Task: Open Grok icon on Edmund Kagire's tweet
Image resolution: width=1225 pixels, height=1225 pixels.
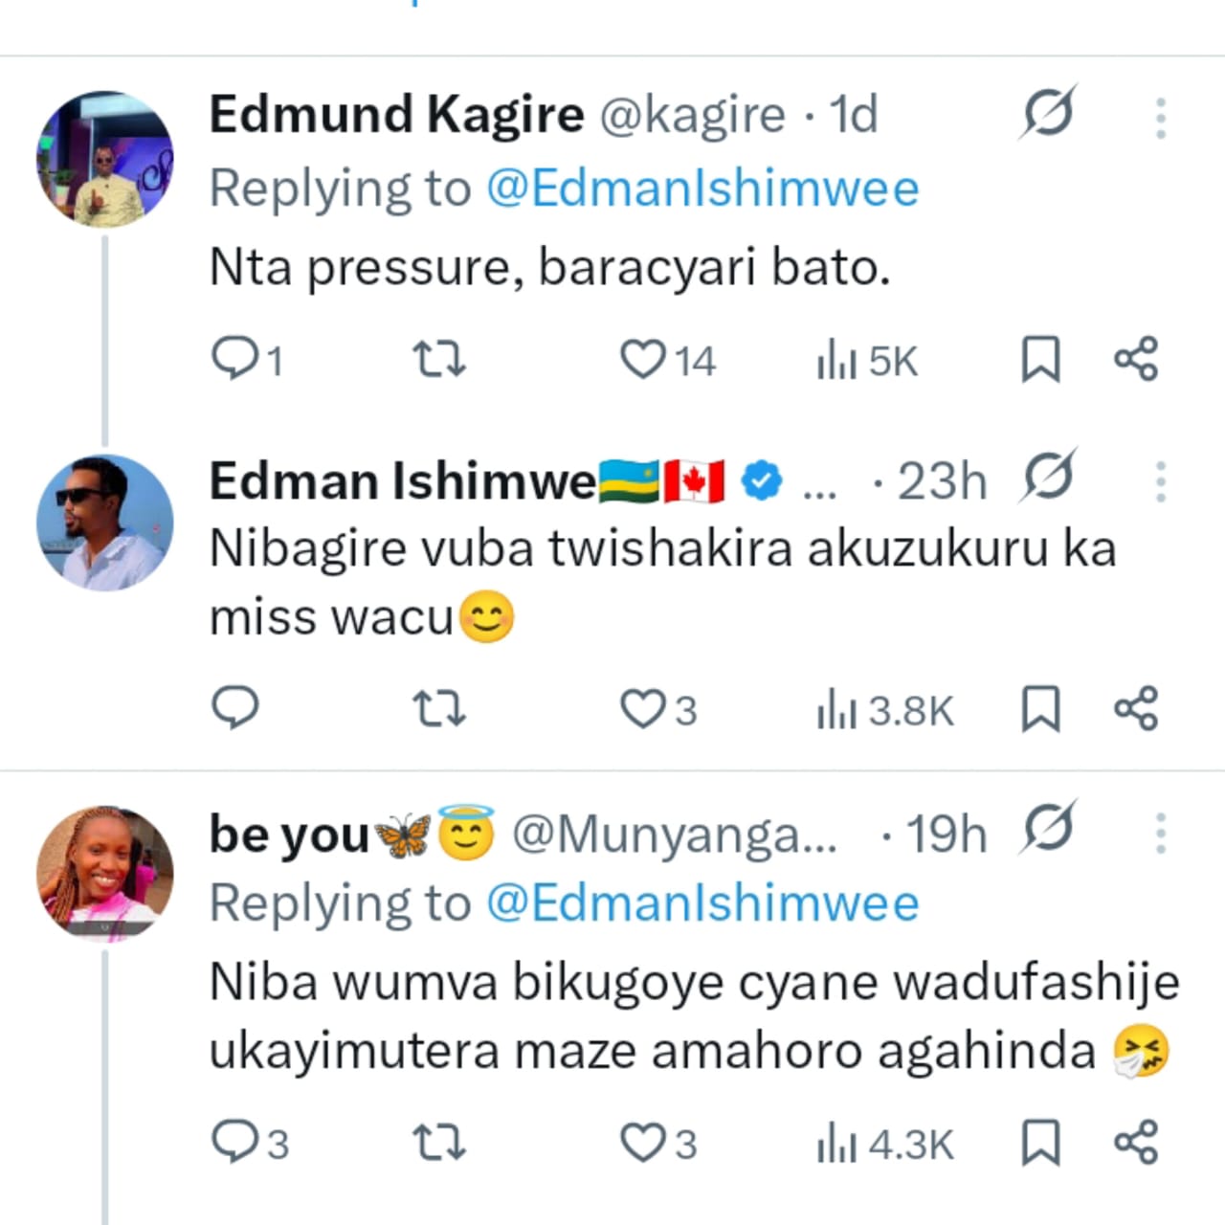Action: point(1047,114)
